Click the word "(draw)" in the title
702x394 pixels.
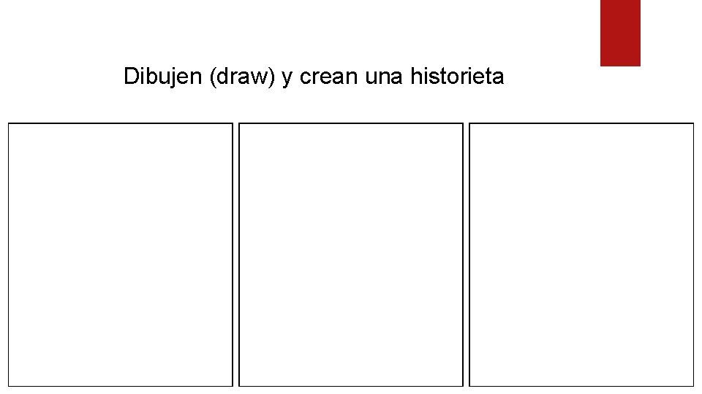click(x=242, y=77)
